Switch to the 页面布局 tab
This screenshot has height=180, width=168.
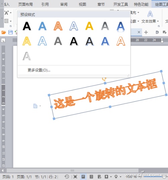pos(26,4)
